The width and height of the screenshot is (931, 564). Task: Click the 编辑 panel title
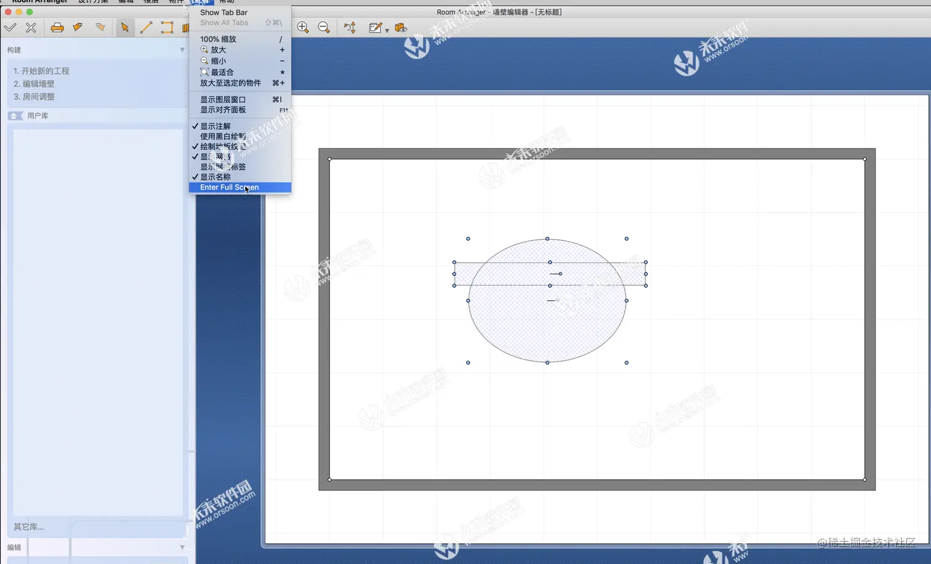(x=14, y=547)
